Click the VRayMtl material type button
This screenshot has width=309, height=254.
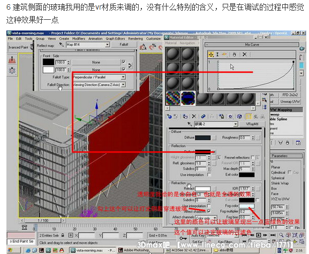(x=252, y=124)
